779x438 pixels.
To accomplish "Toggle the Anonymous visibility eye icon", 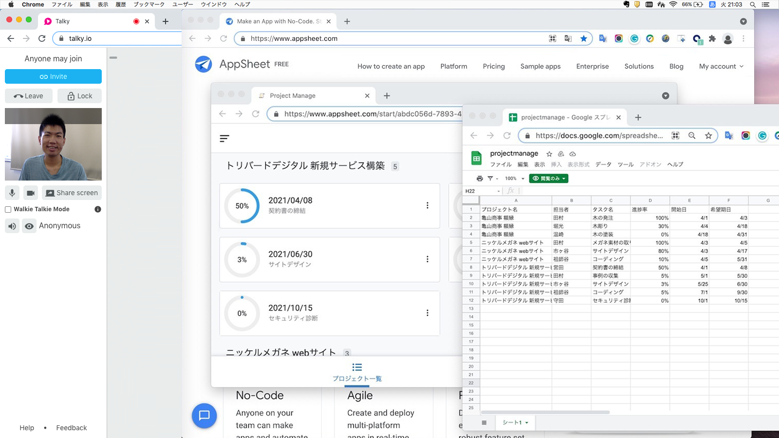I will pos(29,226).
